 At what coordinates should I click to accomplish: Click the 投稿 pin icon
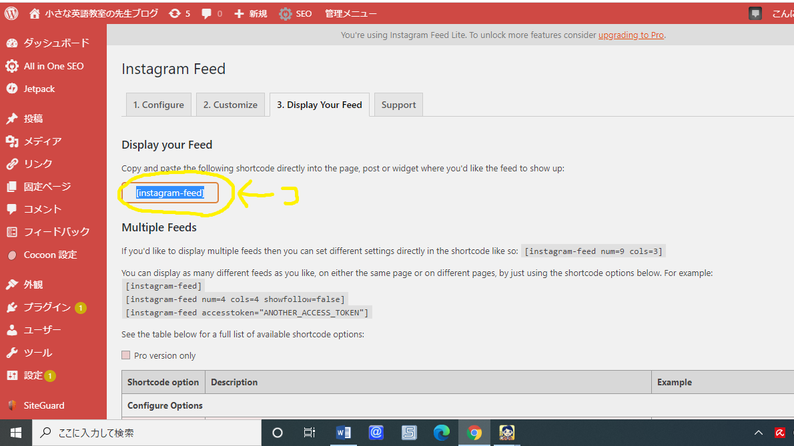[x=12, y=118]
